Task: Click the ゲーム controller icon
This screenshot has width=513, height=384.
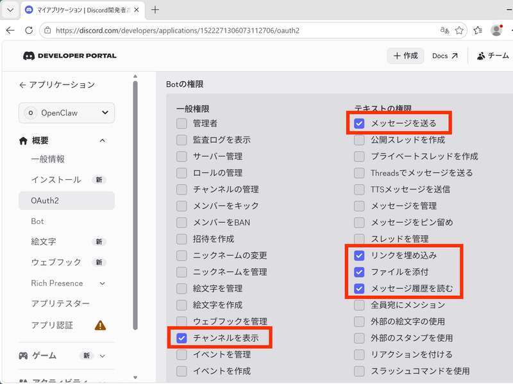Action: coord(23,356)
